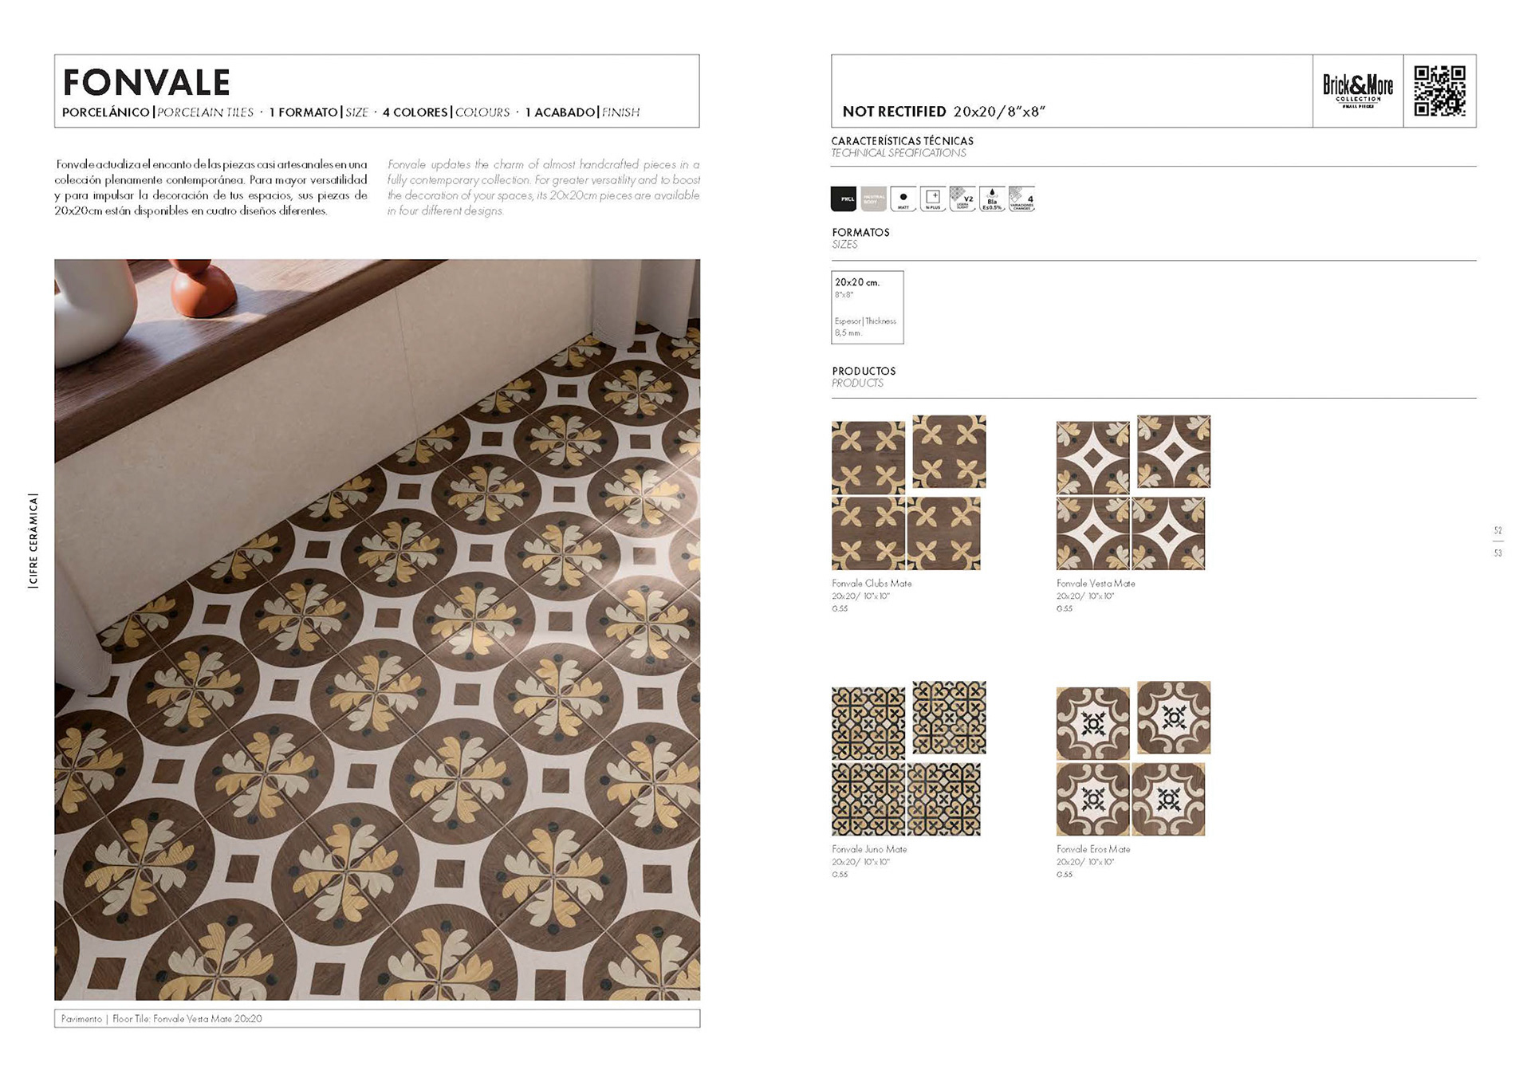Click the large Vesta floor photo
This screenshot has width=1531, height=1082.
(377, 629)
